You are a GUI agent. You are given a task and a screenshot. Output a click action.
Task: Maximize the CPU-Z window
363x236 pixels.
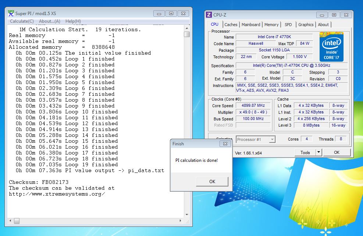point(334,15)
